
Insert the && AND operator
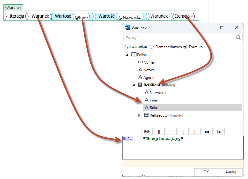click(147, 131)
